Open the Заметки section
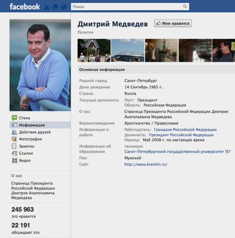The image size is (235, 238). [x=40, y=146]
